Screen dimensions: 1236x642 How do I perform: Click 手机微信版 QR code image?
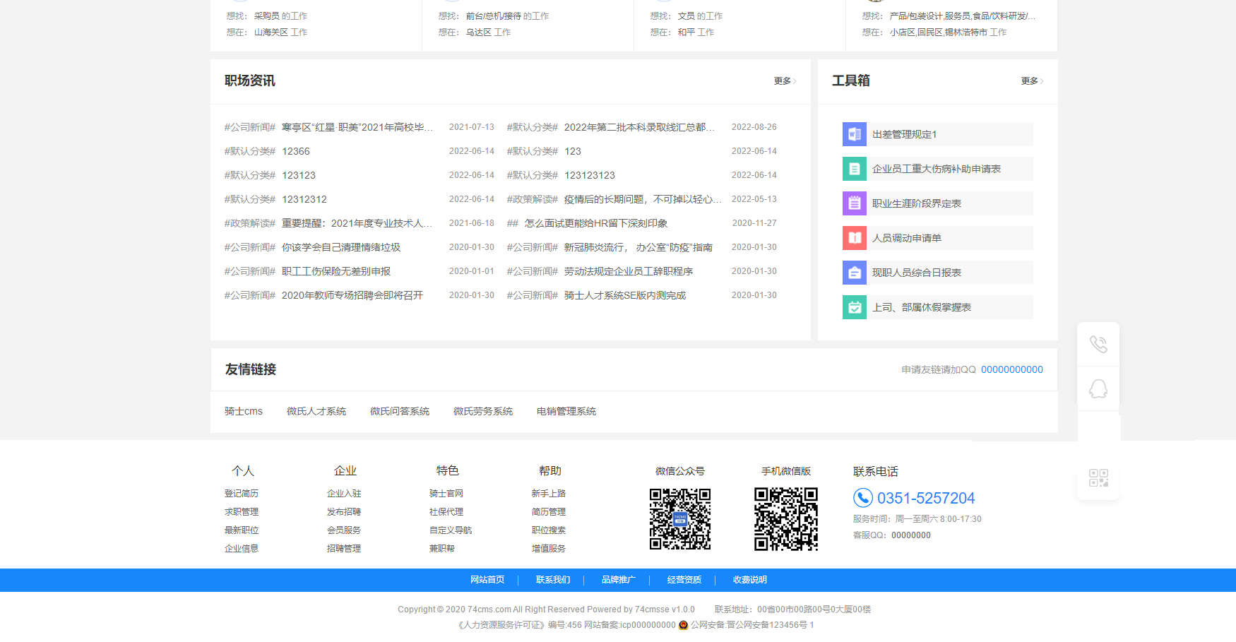click(786, 519)
